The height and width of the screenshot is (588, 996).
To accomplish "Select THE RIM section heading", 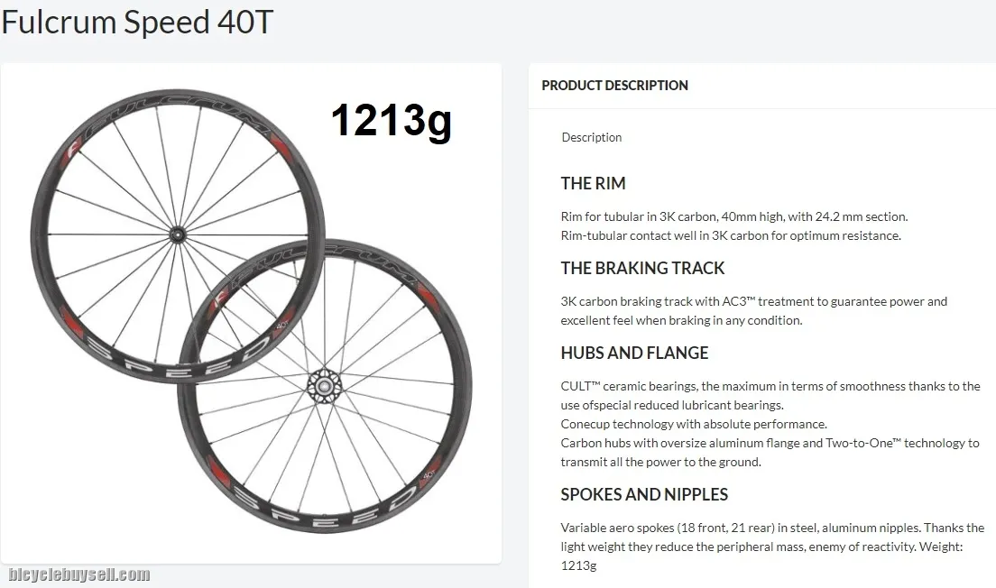I will pos(593,184).
